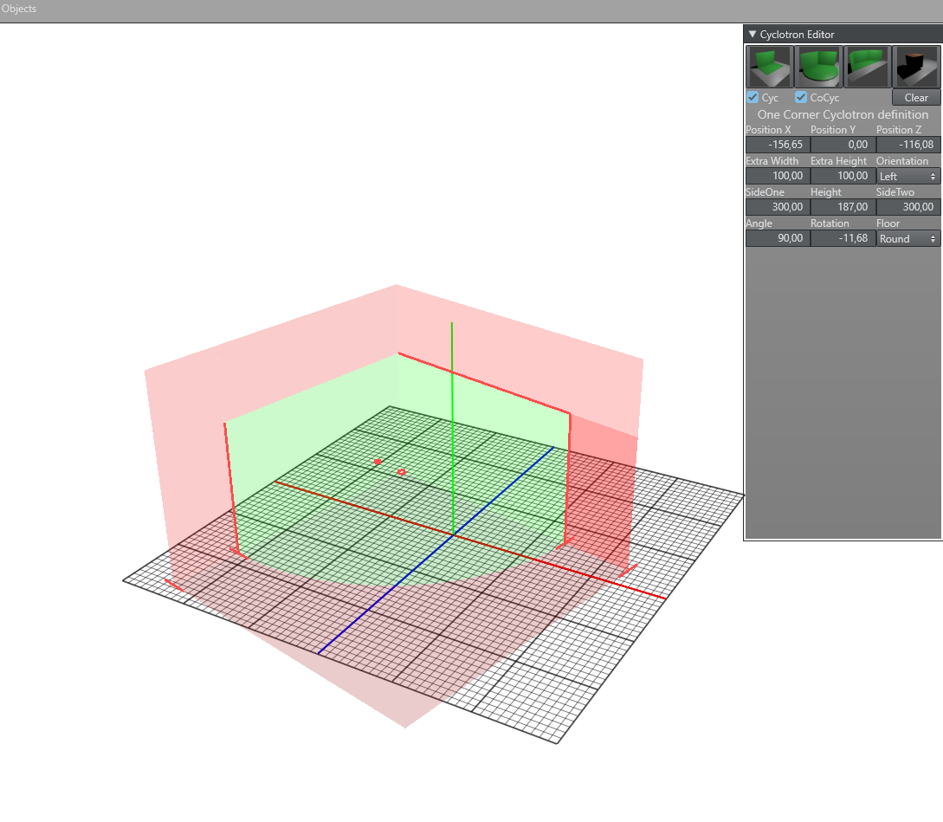Pick the black box studio preset
This screenshot has height=822, width=943.
(x=916, y=67)
